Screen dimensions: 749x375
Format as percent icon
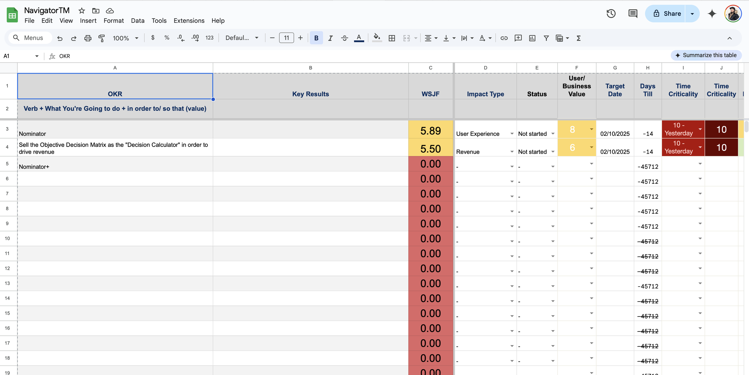(167, 38)
